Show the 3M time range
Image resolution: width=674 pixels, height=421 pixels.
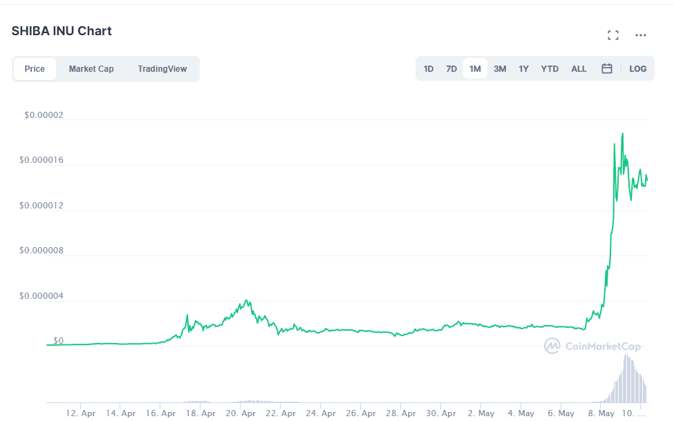point(500,68)
